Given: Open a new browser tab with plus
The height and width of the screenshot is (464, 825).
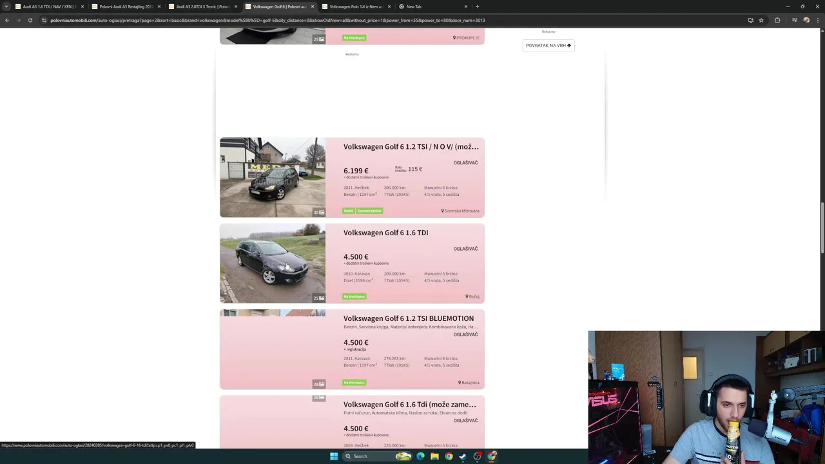Looking at the screenshot, I should point(477,6).
